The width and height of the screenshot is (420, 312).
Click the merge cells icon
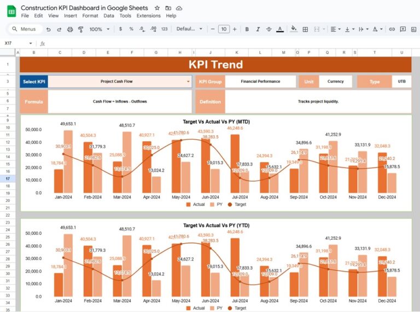point(317,29)
